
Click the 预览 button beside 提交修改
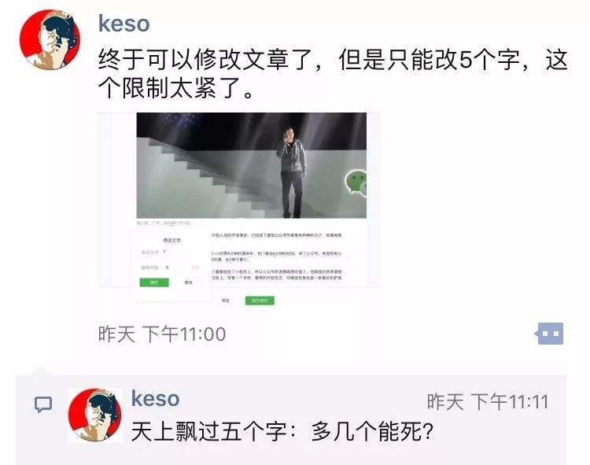pos(226,301)
